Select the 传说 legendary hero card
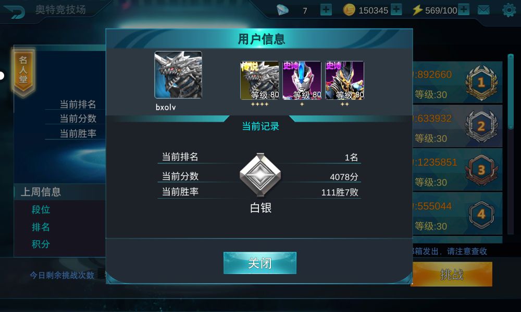521x312 pixels. tap(260, 81)
